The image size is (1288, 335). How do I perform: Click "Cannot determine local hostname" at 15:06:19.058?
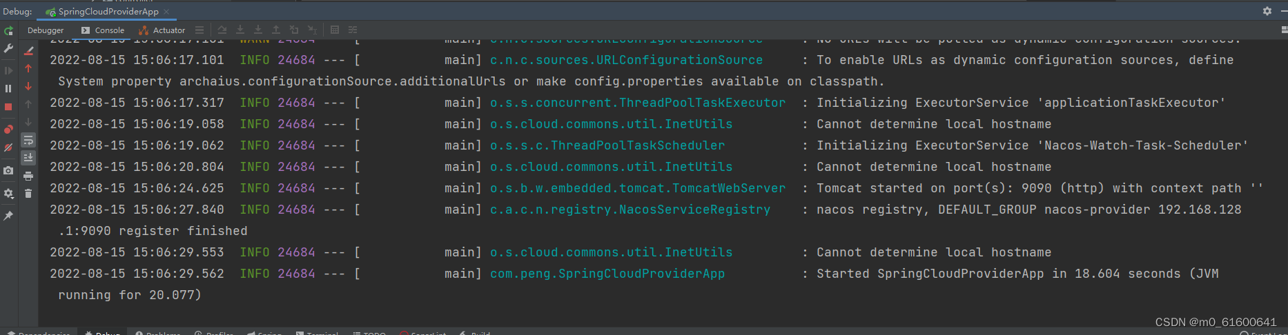[934, 124]
